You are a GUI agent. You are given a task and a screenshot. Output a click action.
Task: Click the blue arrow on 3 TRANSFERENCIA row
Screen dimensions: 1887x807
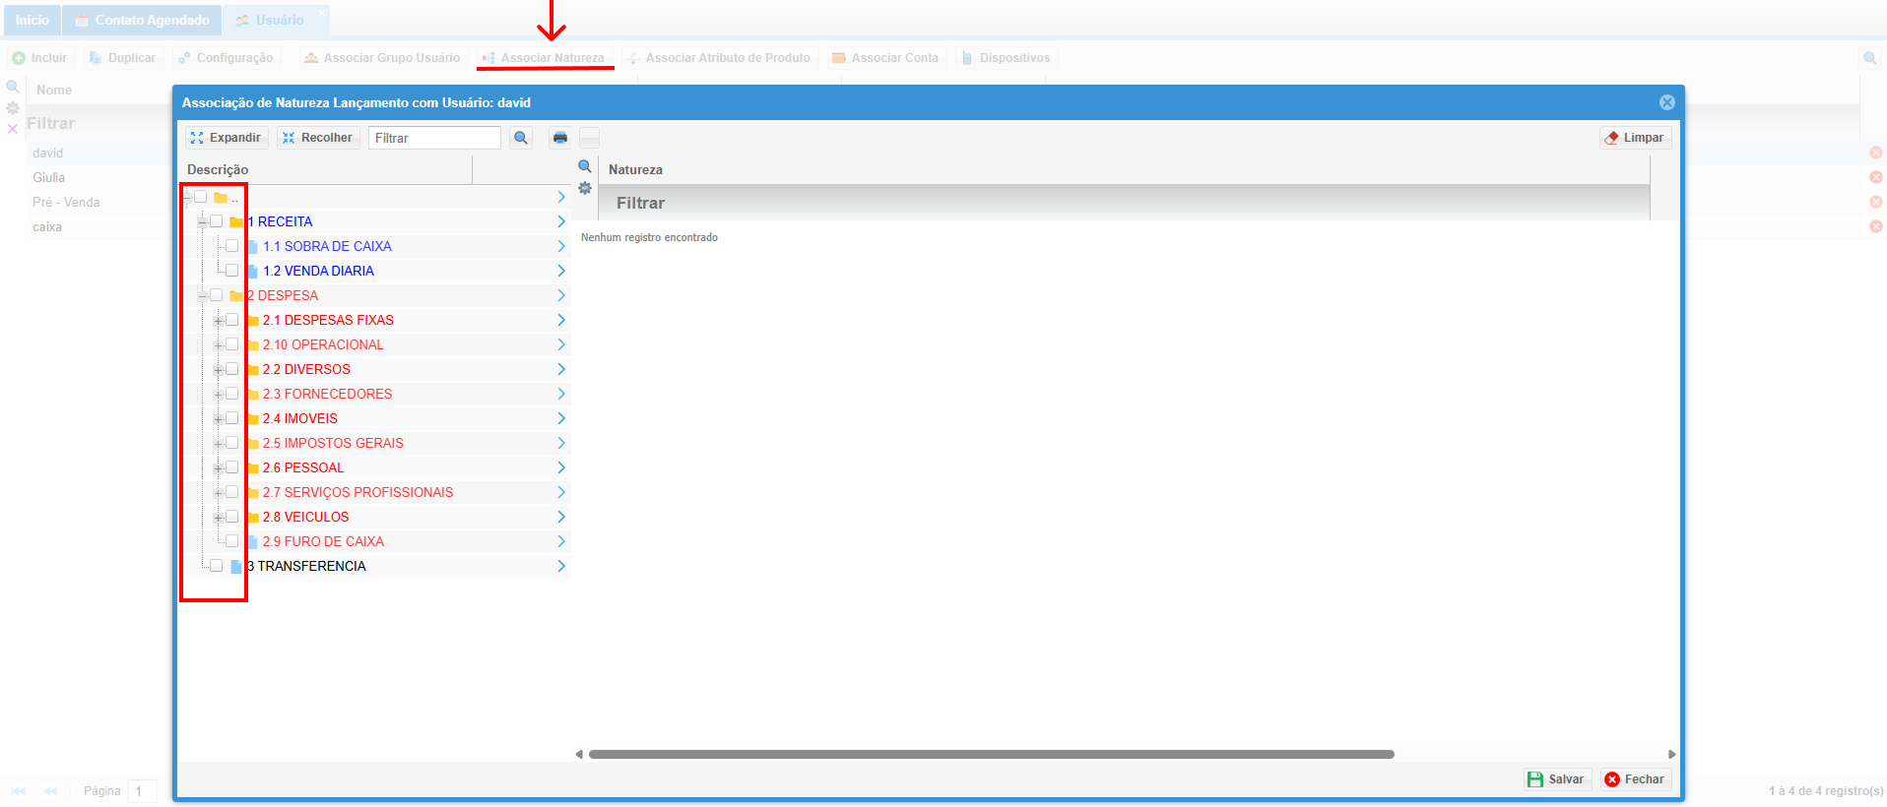[x=561, y=566]
